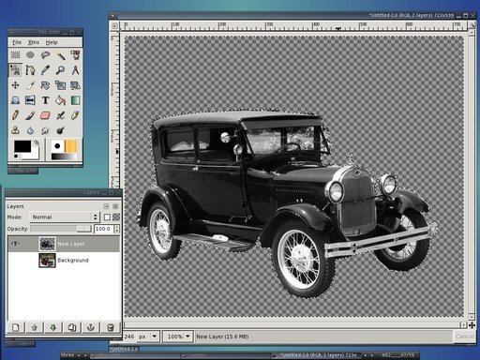The width and height of the screenshot is (480, 360).
Task: Select the Free Select lasso tool
Action: tap(45, 55)
